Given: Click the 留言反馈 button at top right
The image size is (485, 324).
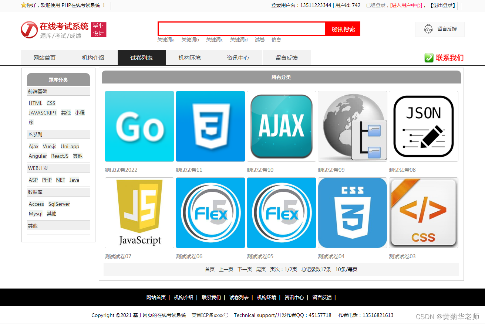Looking at the screenshot, I should tap(439, 29).
